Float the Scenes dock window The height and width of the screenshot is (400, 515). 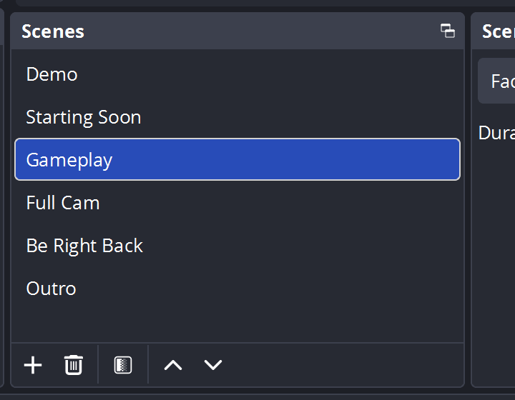tap(448, 31)
